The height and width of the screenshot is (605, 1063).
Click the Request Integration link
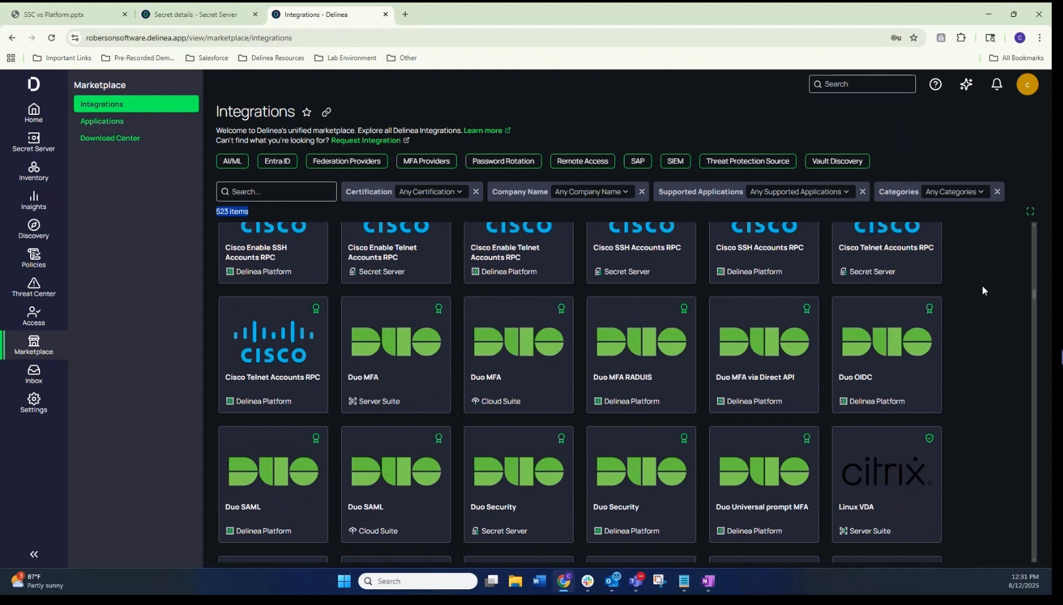[x=367, y=141]
